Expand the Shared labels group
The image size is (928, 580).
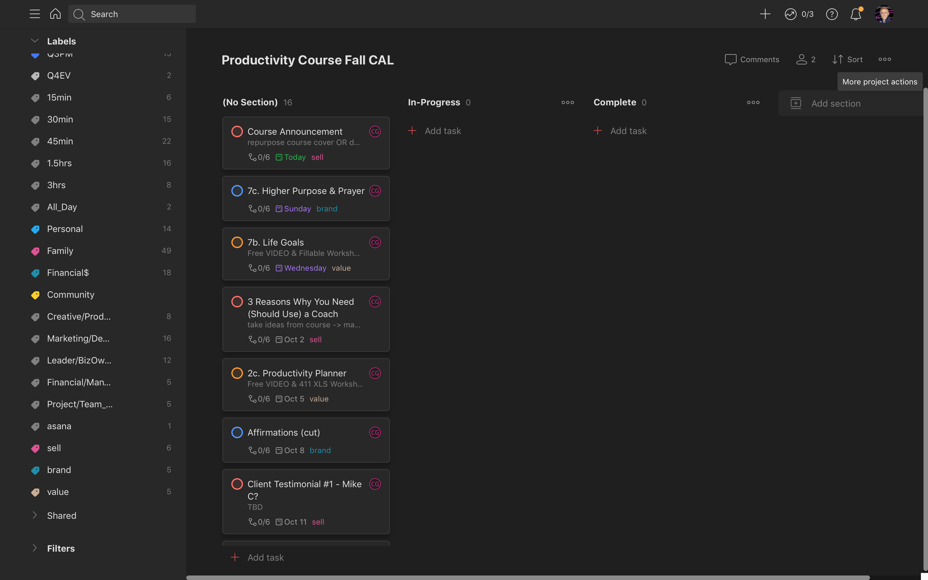[34, 515]
